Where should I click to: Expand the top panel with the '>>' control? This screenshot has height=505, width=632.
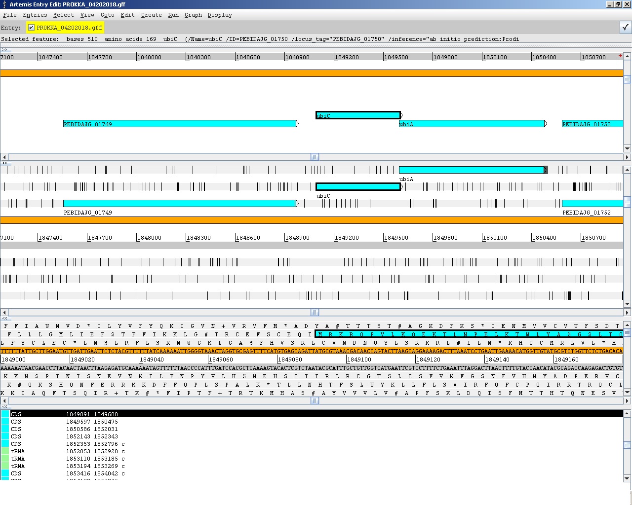(x=5, y=50)
